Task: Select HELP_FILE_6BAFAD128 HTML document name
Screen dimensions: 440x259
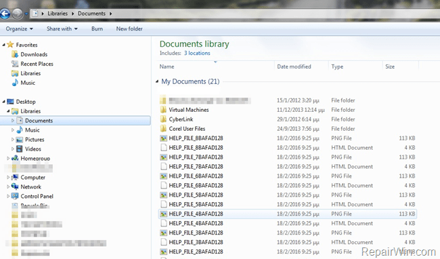Action: 196,185
